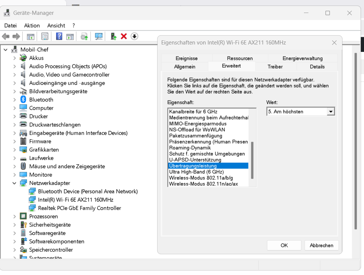Click the properties toolbar icon
This screenshot has height=275, width=364.
pyautogui.click(x=45, y=36)
